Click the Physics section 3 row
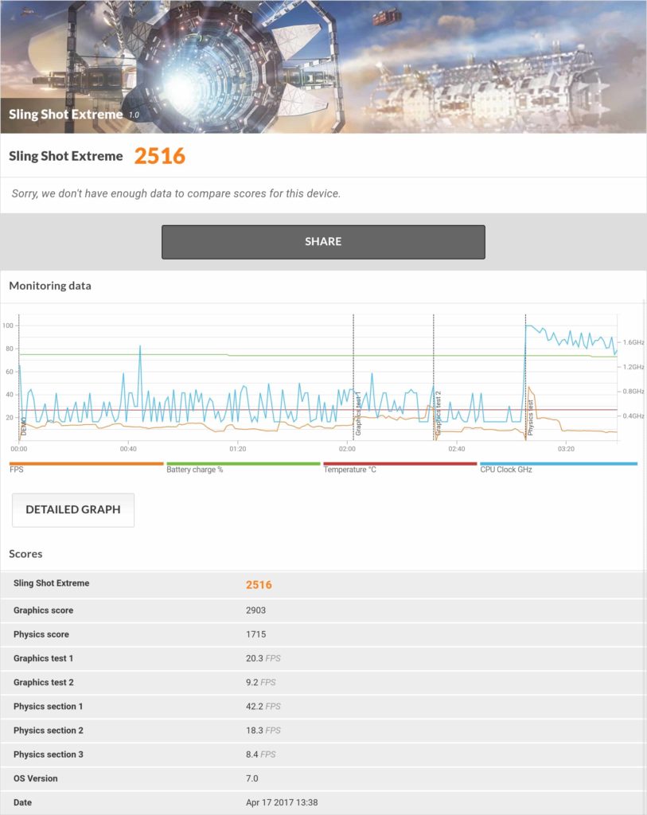This screenshot has width=647, height=815. [323, 755]
